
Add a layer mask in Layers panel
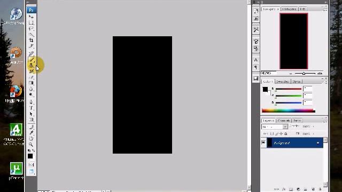coord(291,189)
